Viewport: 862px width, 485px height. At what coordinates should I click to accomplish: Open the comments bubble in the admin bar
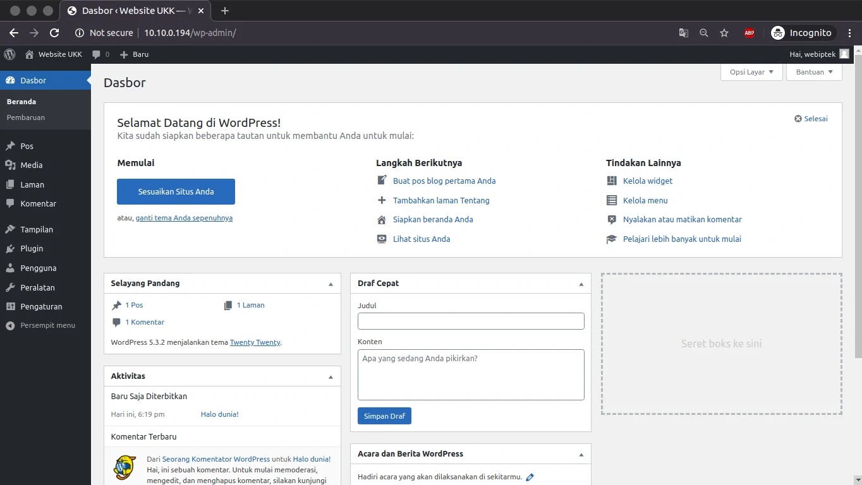coord(100,54)
